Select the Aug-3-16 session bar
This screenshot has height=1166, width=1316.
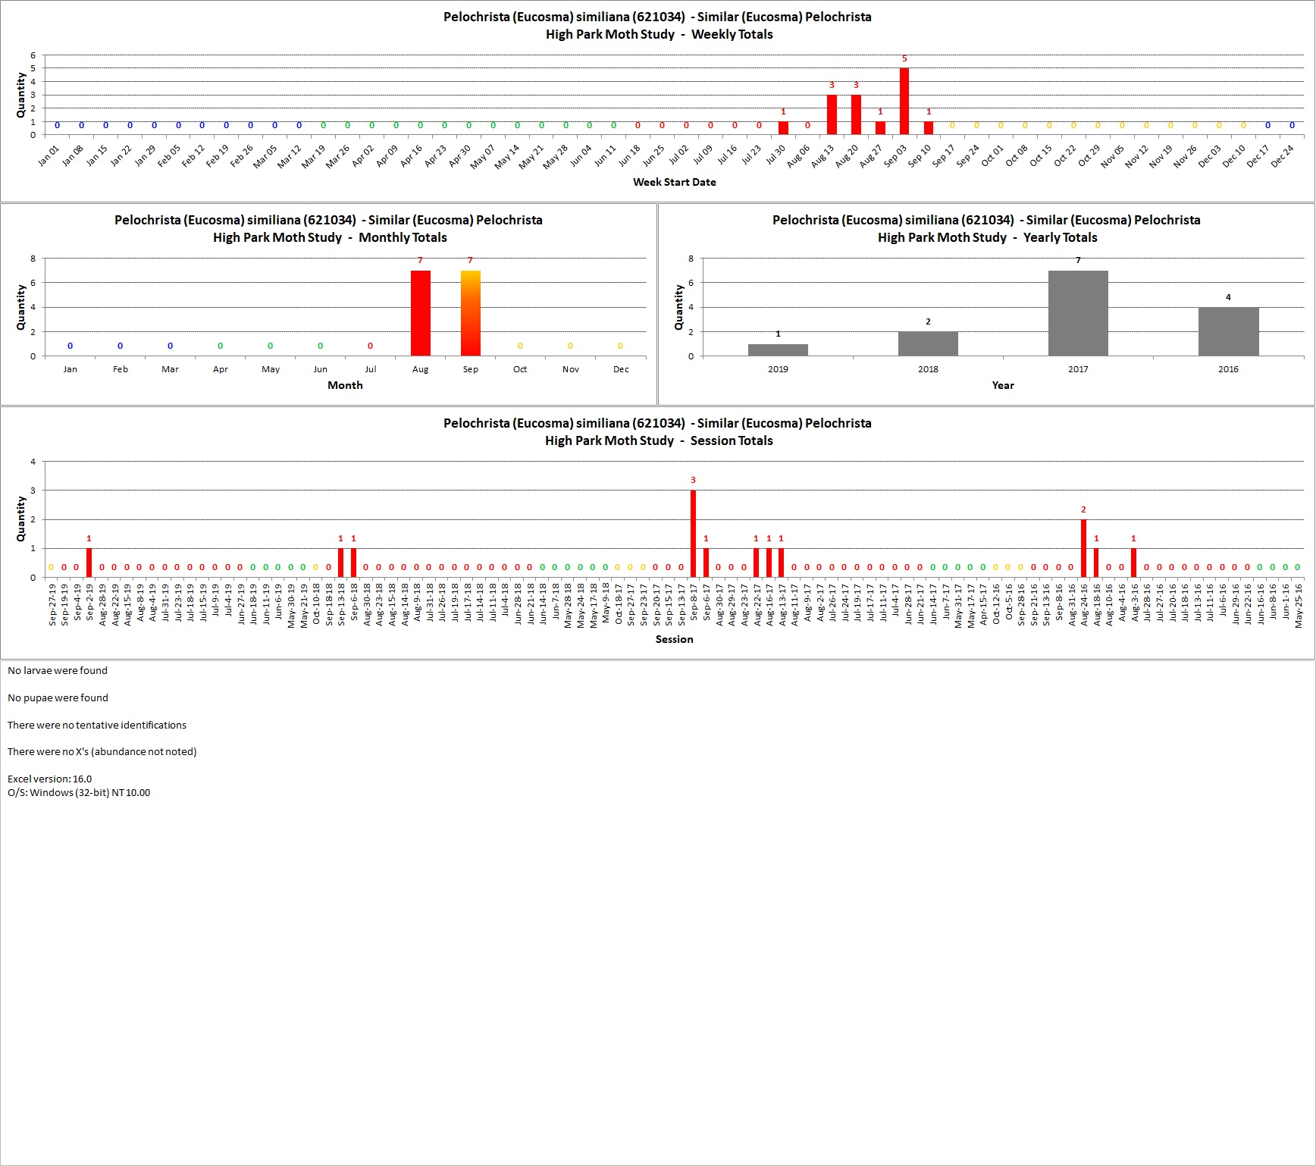pyautogui.click(x=1133, y=563)
